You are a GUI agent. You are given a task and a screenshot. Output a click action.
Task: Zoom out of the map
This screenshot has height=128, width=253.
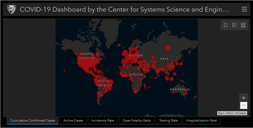[x=244, y=106]
